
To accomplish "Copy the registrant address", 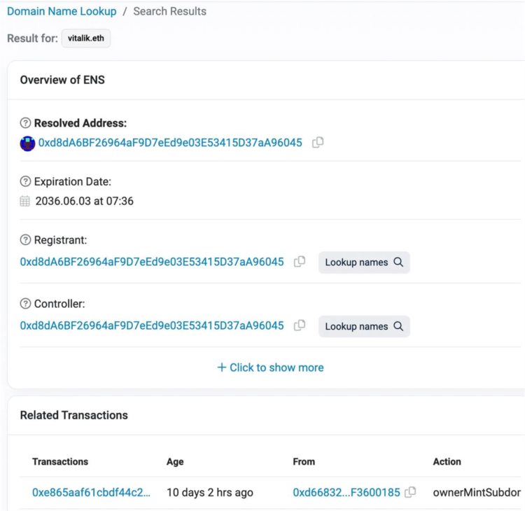I will pos(300,262).
